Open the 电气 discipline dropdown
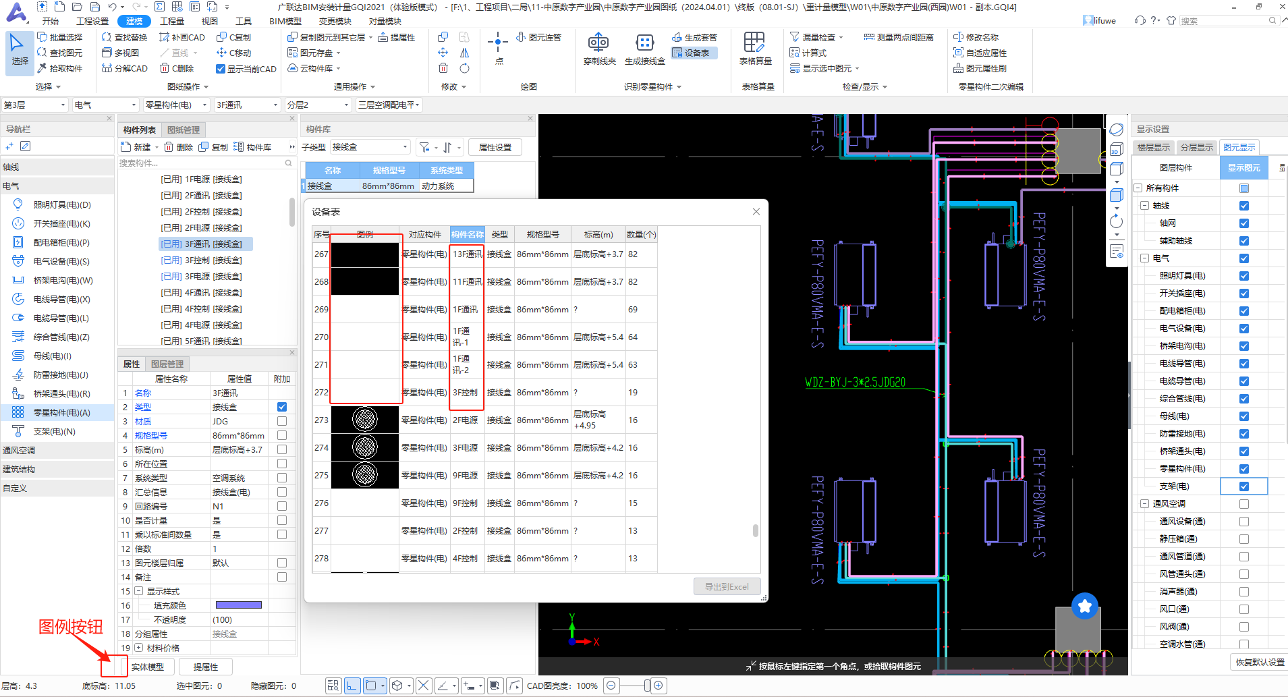 click(105, 105)
